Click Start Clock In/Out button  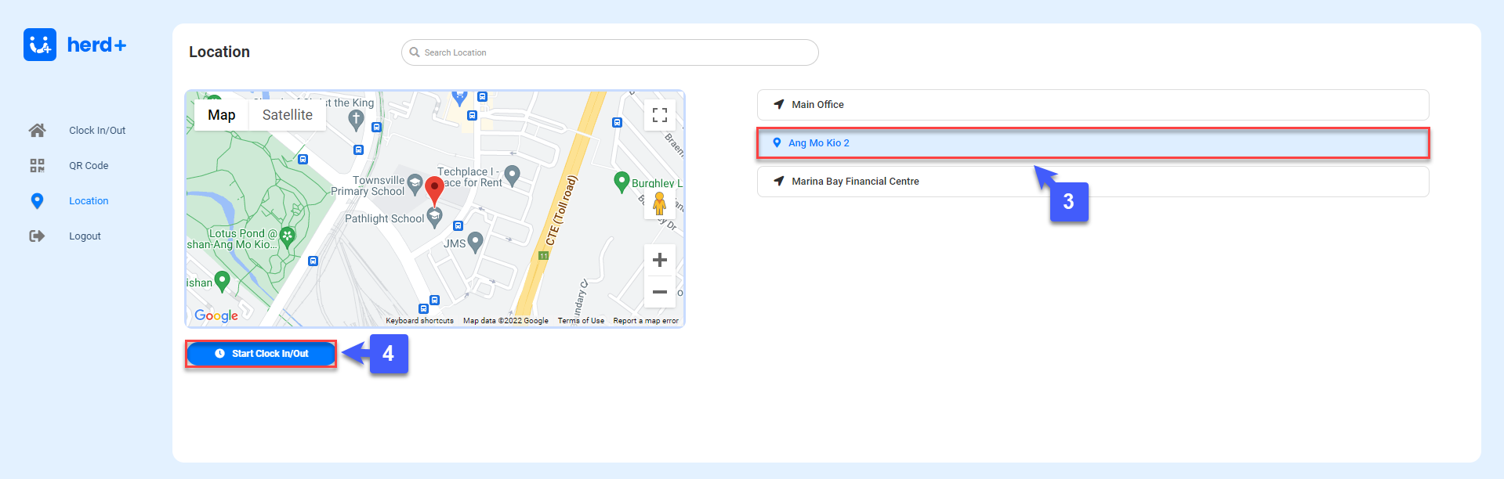click(x=261, y=354)
